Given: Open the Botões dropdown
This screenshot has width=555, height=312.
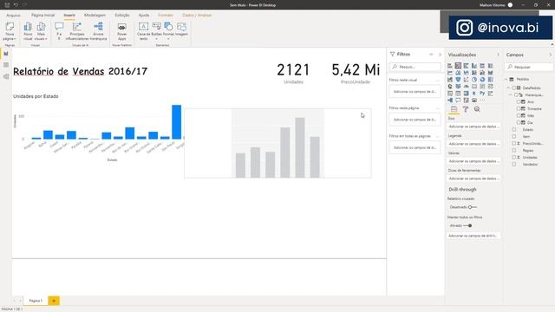Looking at the screenshot, I should pos(156,38).
